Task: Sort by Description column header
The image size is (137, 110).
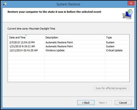Action: tap(74, 37)
